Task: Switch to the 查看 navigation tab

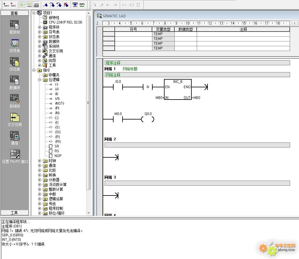Action: [15, 13]
